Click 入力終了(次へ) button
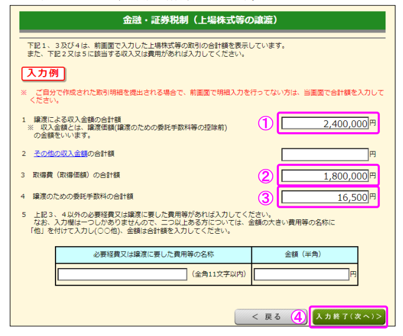The width and height of the screenshot is (403, 336). coord(349,317)
